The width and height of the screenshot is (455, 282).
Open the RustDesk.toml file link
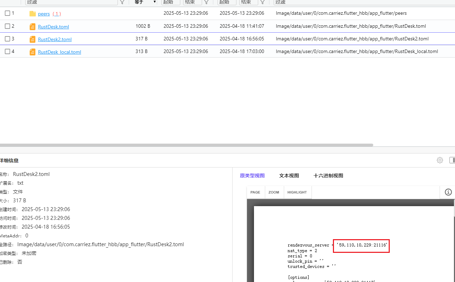click(54, 27)
